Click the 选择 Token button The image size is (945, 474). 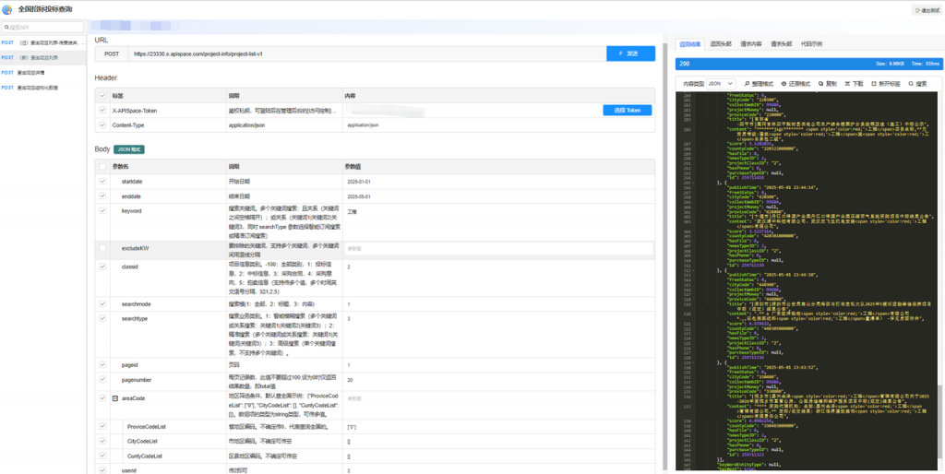(627, 110)
